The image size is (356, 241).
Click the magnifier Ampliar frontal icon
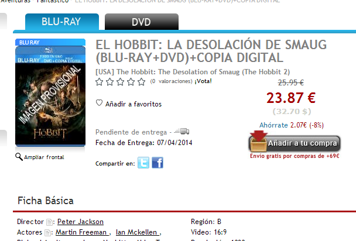click(19, 157)
